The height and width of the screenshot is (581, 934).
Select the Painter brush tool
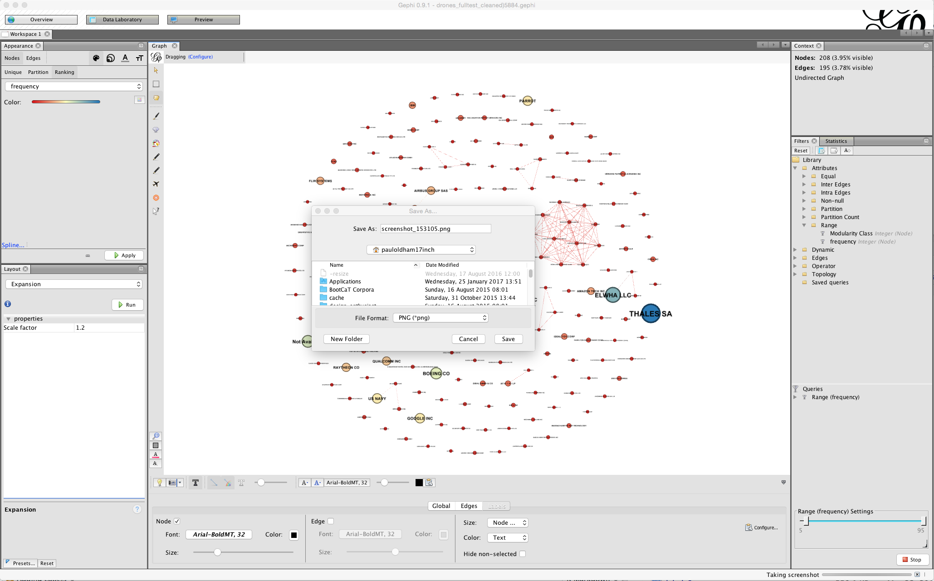point(156,116)
